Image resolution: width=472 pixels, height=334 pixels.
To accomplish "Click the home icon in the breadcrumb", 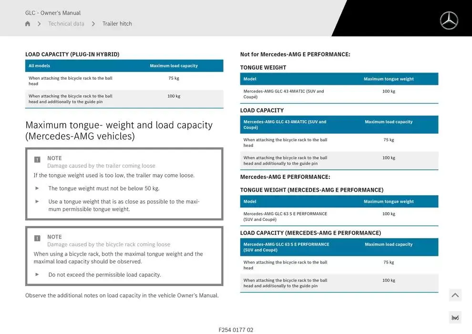I will point(28,24).
